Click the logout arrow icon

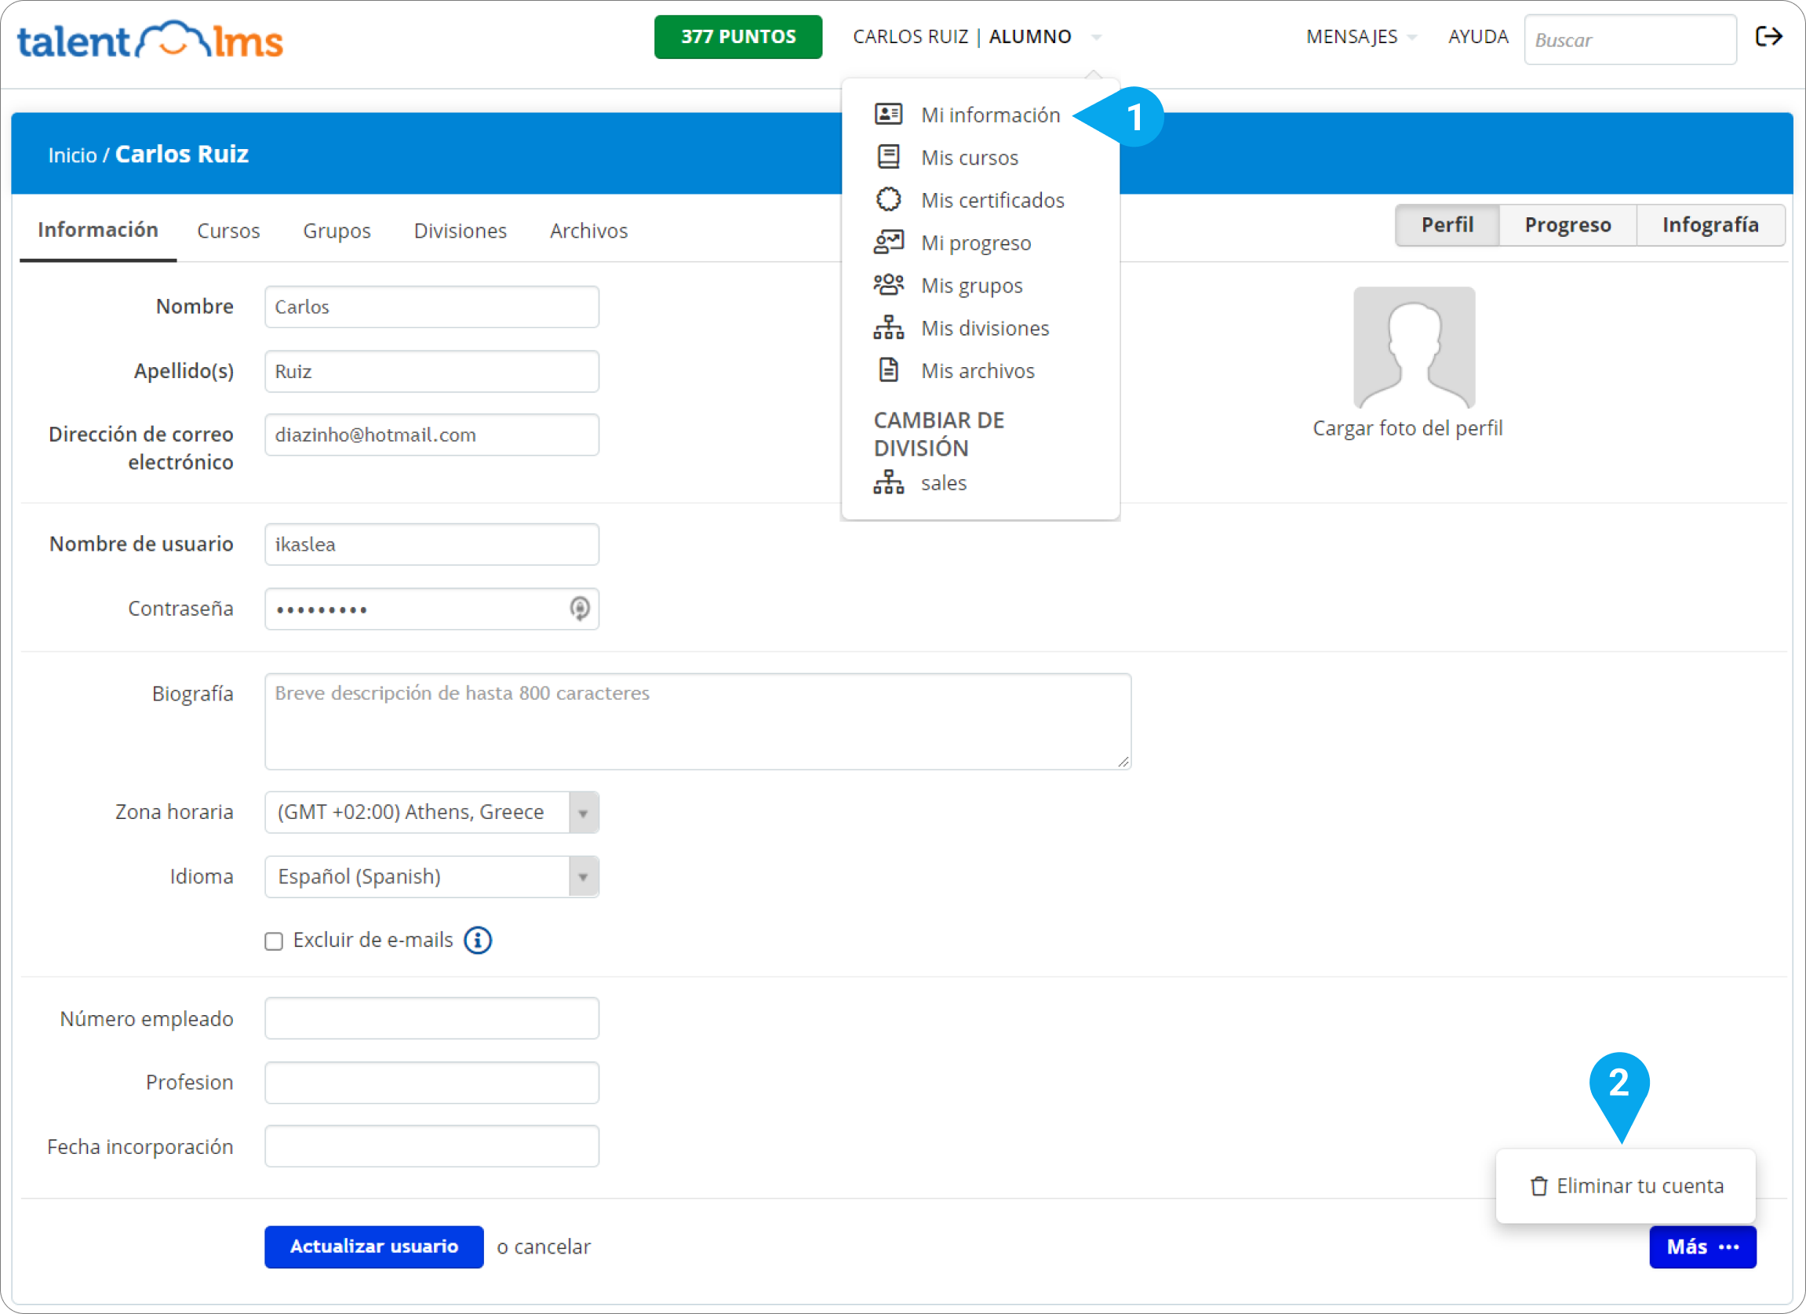click(1768, 37)
